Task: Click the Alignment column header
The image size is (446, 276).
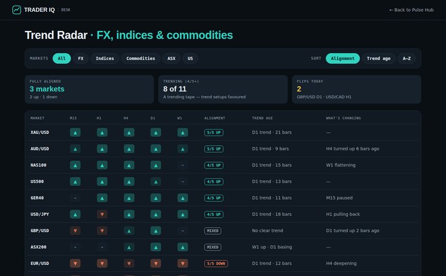Action: (214, 118)
